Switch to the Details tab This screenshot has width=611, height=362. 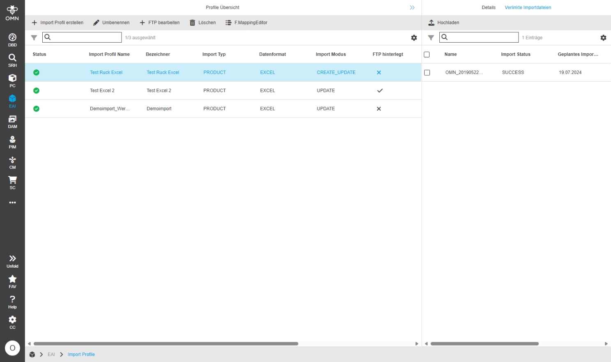point(488,7)
